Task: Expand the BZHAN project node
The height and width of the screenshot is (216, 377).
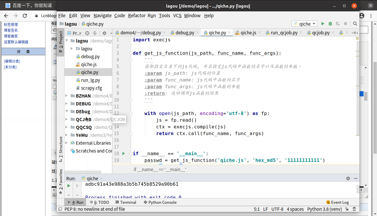Action: (67, 96)
